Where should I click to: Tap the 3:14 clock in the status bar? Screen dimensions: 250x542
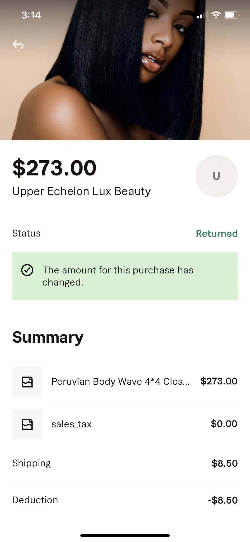[31, 15]
